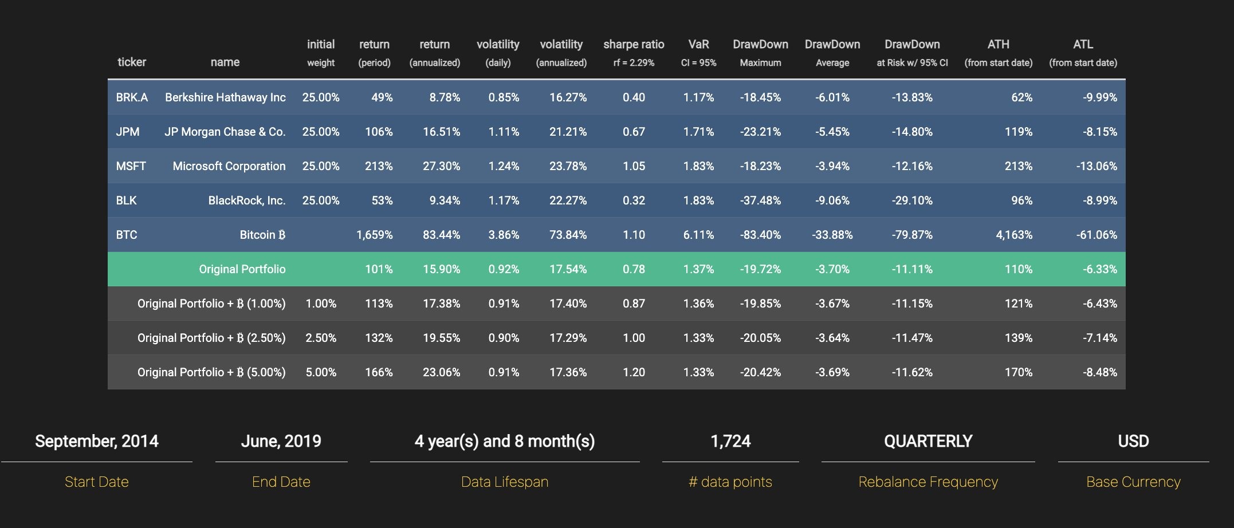Image resolution: width=1234 pixels, height=528 pixels.
Task: Click the September, 2014 start date field
Action: [x=97, y=442]
